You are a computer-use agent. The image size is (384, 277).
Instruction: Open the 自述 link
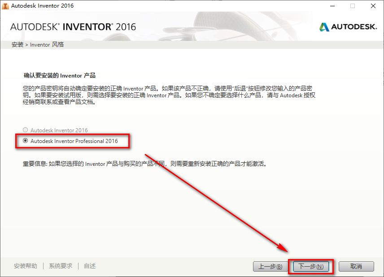point(90,265)
